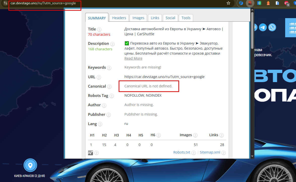The width and height of the screenshot is (296, 182).
Task: Select the Social tab
Action: (x=170, y=18)
